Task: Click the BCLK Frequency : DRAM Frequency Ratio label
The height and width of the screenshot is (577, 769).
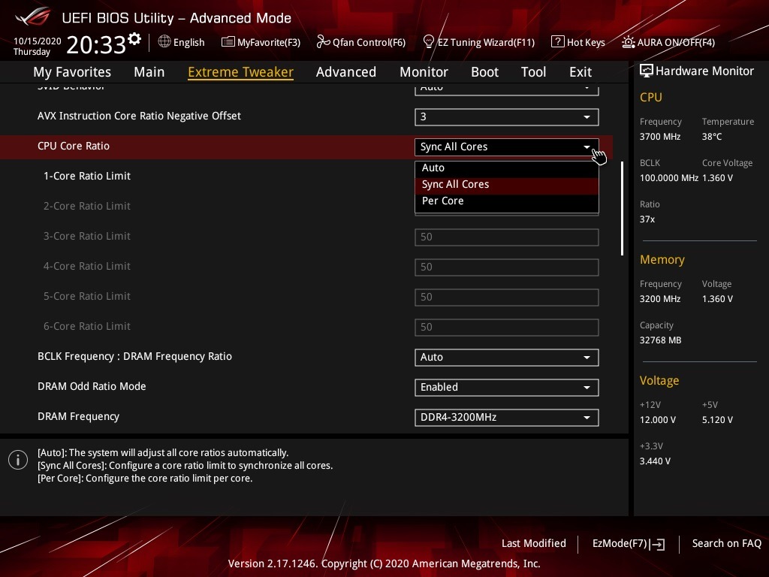Action: (134, 356)
